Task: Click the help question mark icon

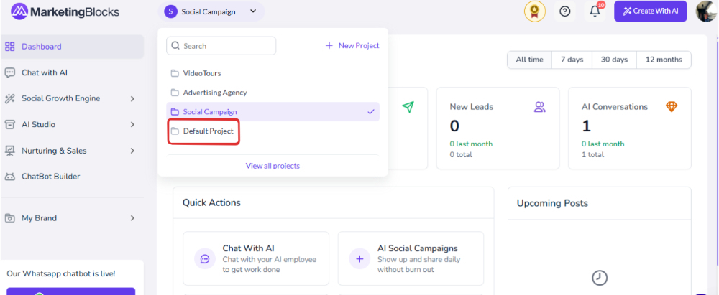Action: (x=565, y=11)
